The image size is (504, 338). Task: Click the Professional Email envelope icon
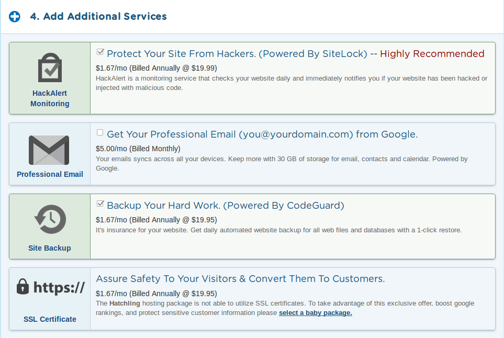pyautogui.click(x=49, y=150)
